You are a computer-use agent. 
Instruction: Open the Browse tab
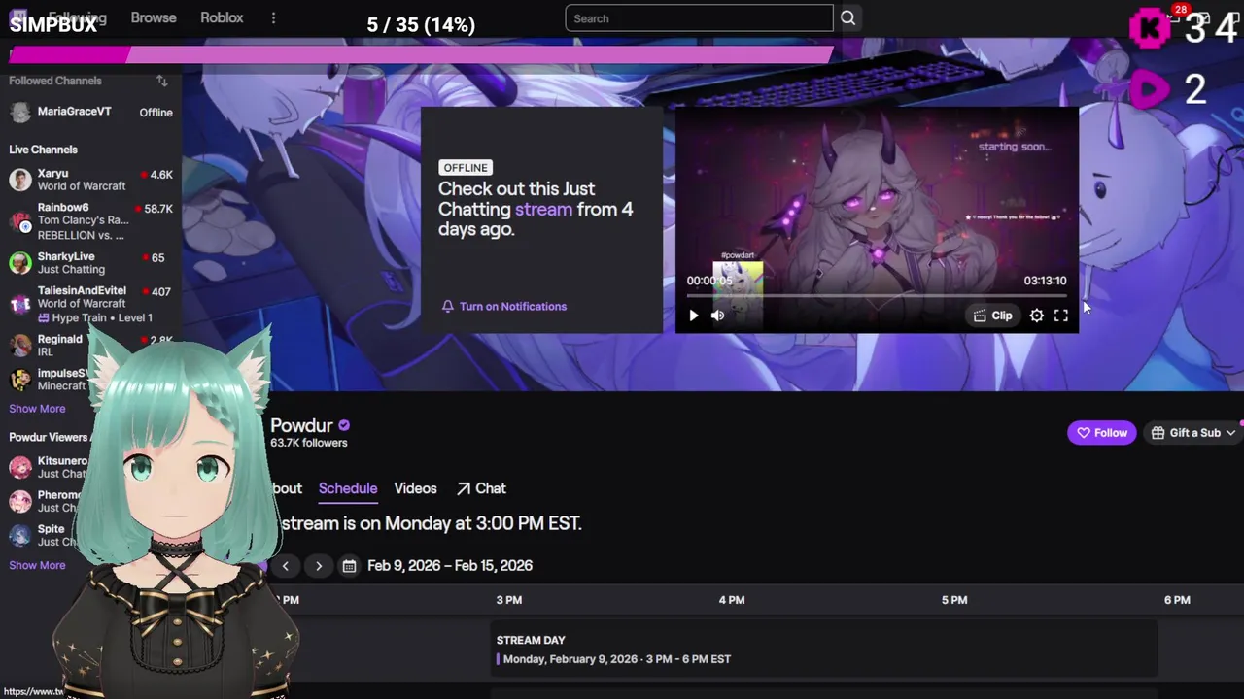point(154,17)
